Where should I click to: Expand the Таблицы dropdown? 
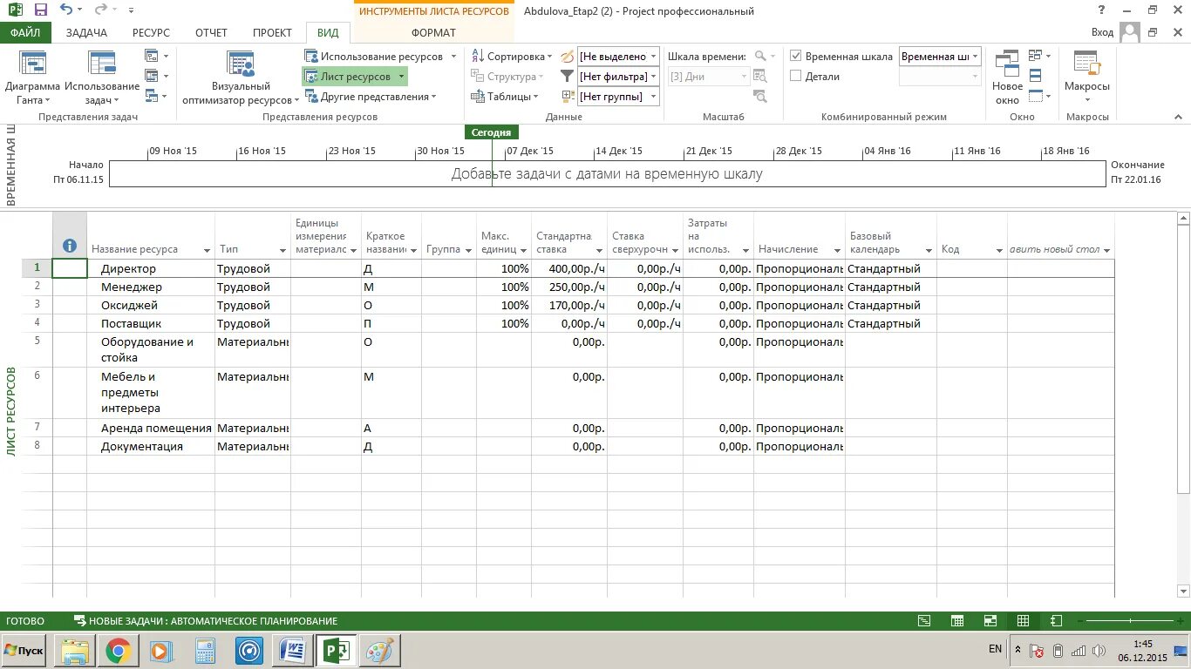tap(505, 97)
